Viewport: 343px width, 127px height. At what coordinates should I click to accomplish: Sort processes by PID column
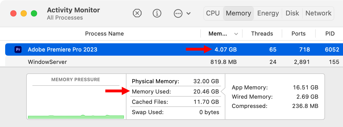[x=330, y=34]
